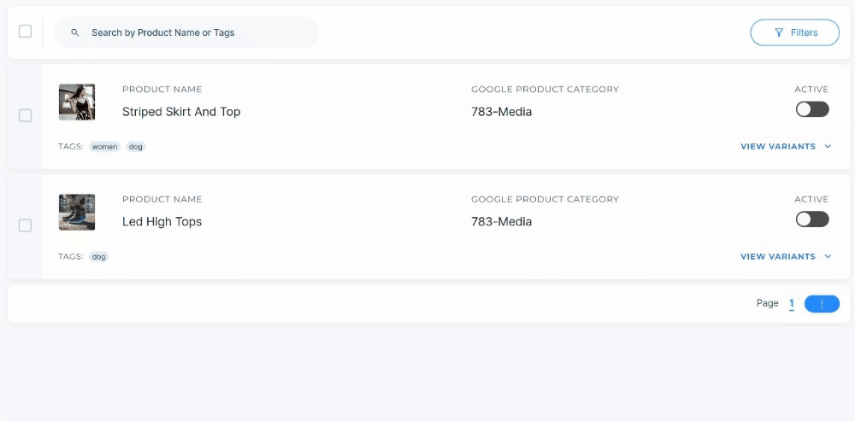Select the Led High Tops checkbox

coord(25,225)
